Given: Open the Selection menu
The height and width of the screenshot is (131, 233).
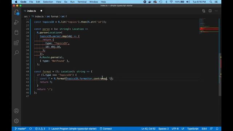Looking at the screenshot, I should tap(48, 2).
